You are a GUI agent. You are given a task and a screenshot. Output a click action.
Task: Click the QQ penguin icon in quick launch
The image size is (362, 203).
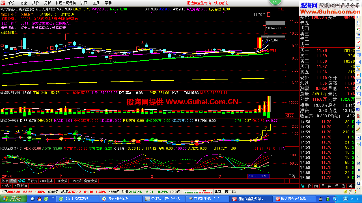point(40,199)
